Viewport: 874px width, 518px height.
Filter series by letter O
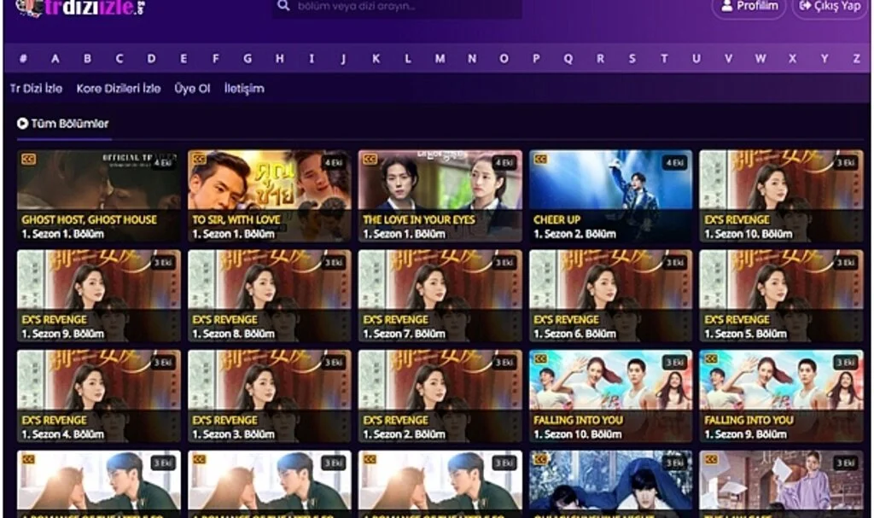click(x=504, y=59)
